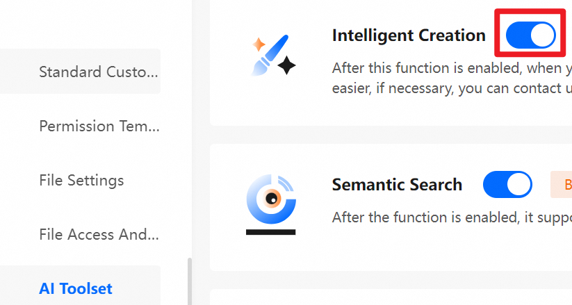Click the Intelligent Creation paintbrush icon
The image size is (572, 305).
click(x=271, y=55)
